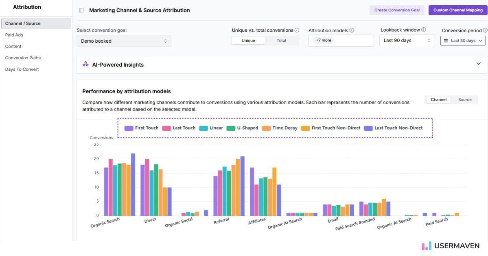Keep Unique conversions selected

[x=249, y=40]
